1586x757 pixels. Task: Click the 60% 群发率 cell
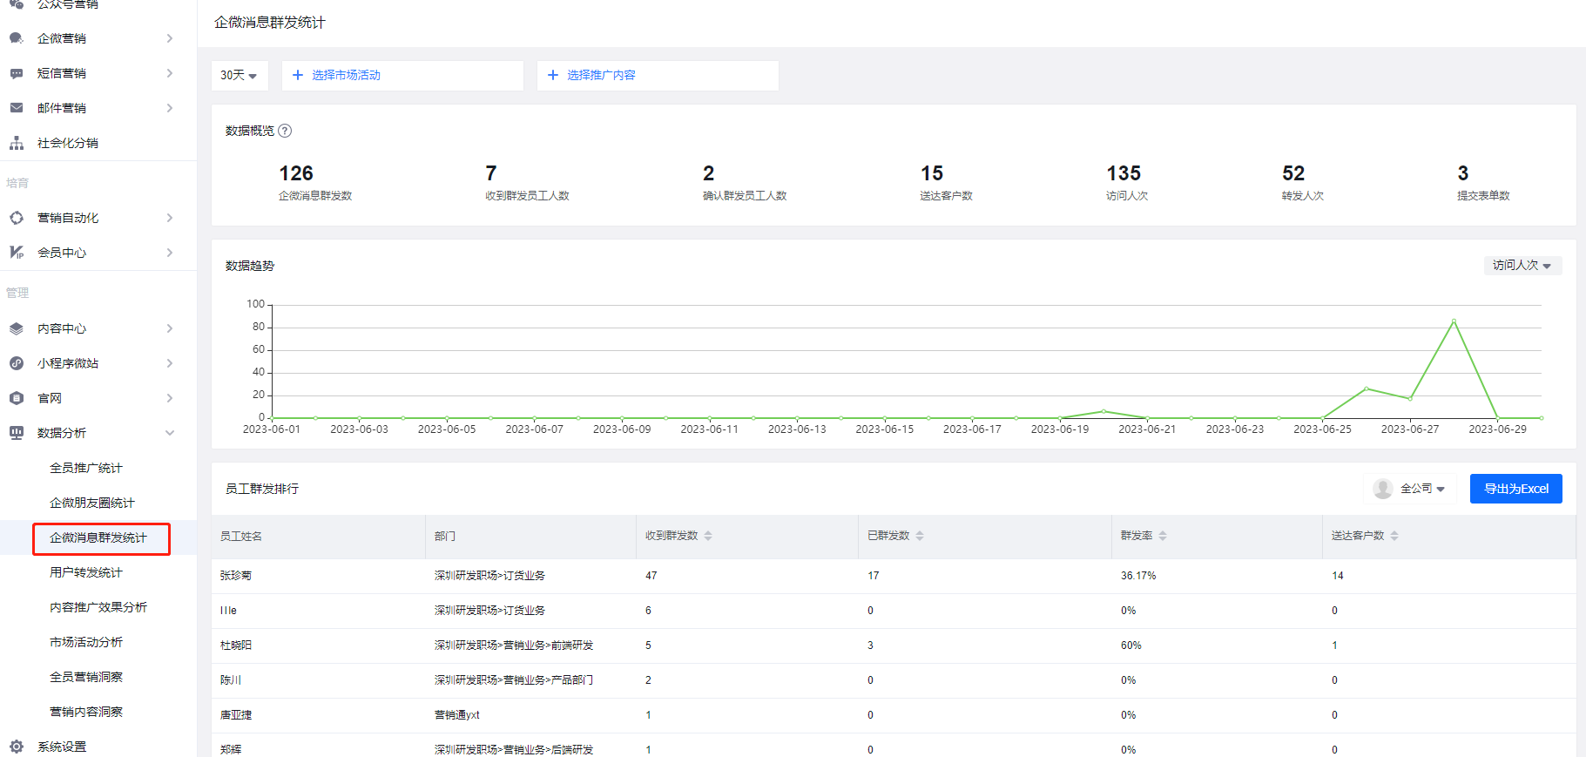tap(1131, 645)
